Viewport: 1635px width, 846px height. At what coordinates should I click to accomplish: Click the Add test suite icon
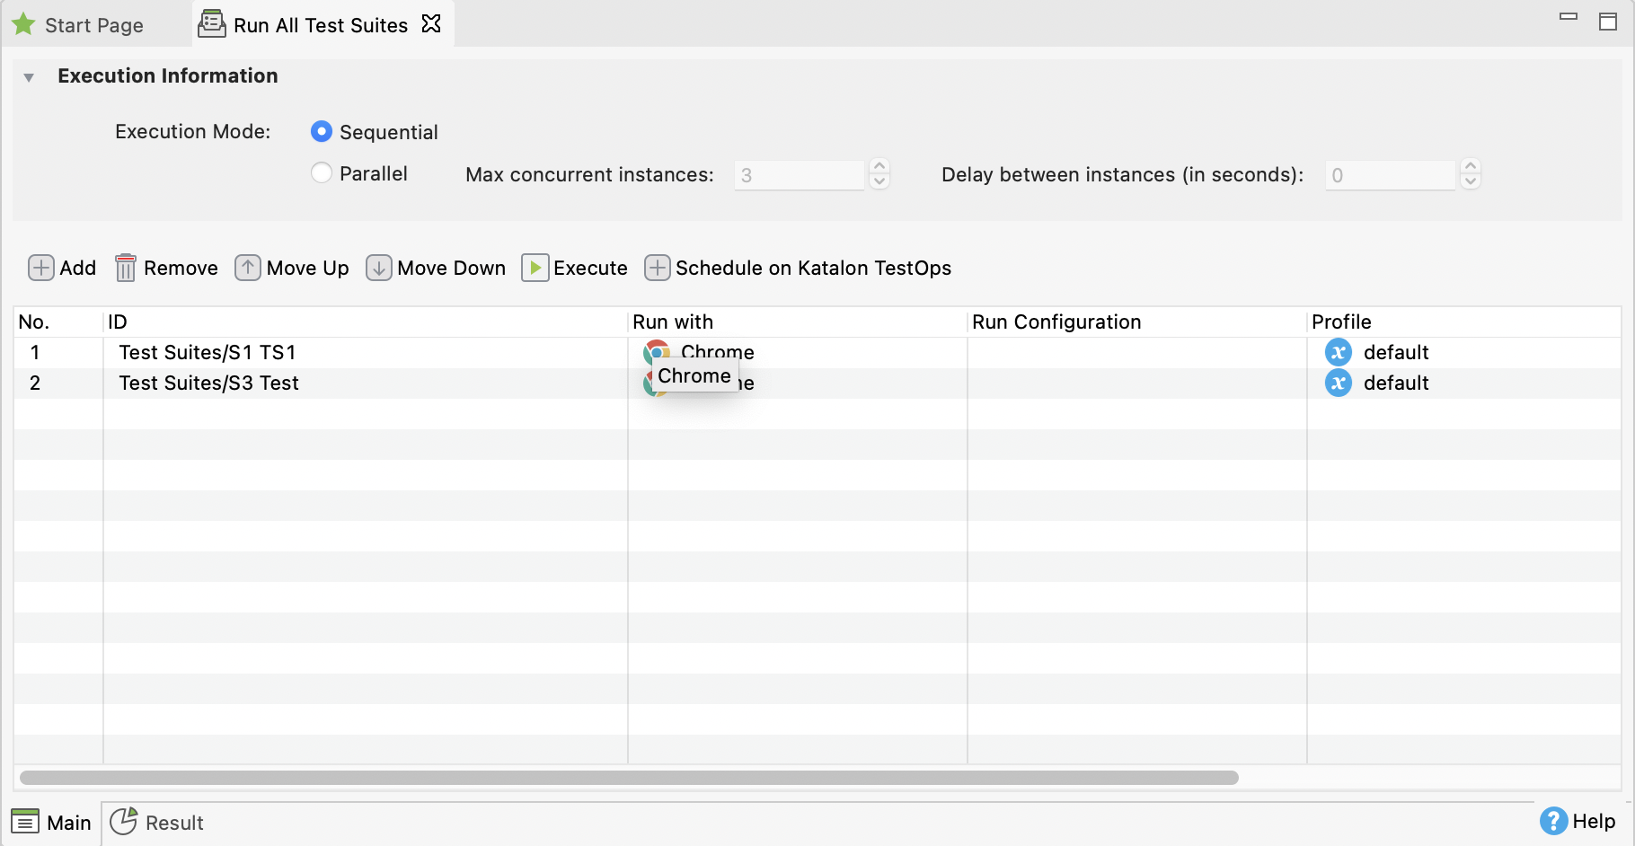[41, 268]
